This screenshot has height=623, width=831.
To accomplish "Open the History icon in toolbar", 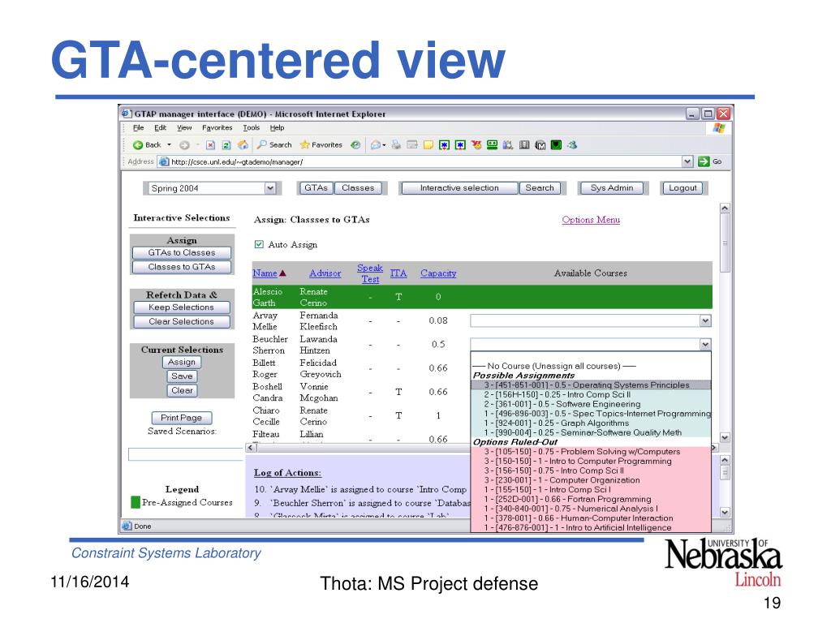I will (355, 144).
